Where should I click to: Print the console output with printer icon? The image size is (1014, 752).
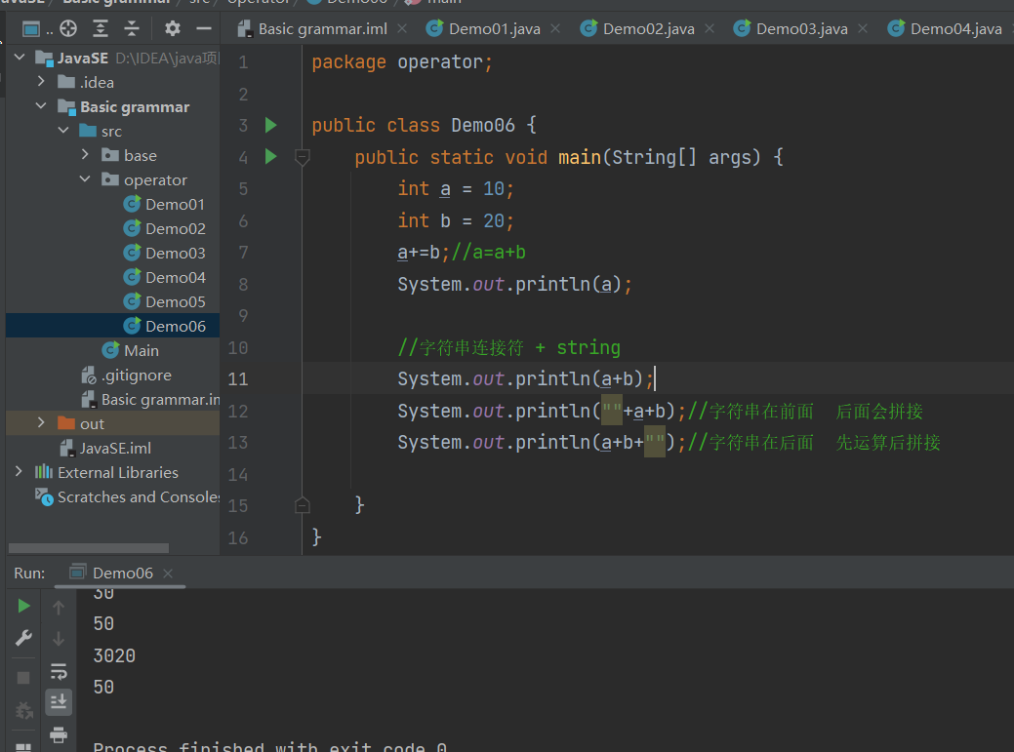pos(59,734)
